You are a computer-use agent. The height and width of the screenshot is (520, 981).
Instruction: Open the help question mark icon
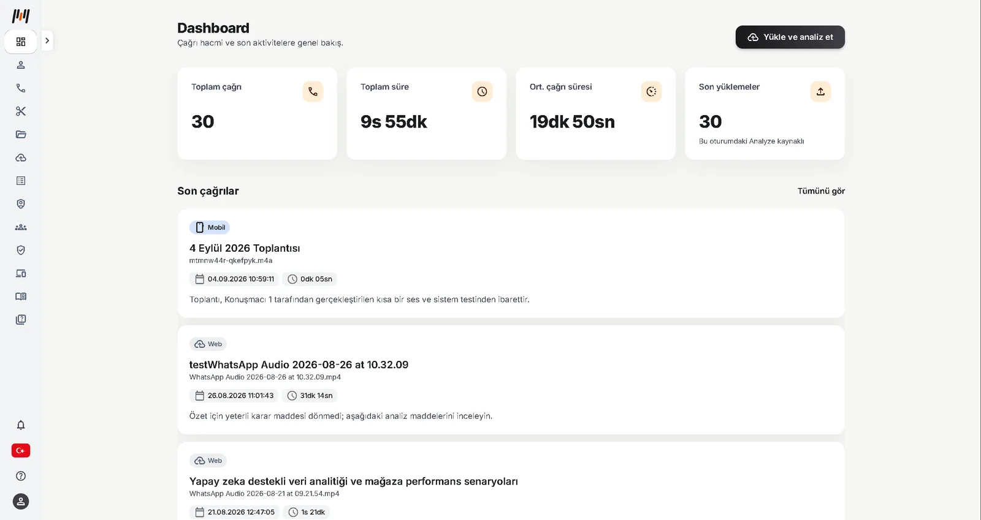(21, 476)
